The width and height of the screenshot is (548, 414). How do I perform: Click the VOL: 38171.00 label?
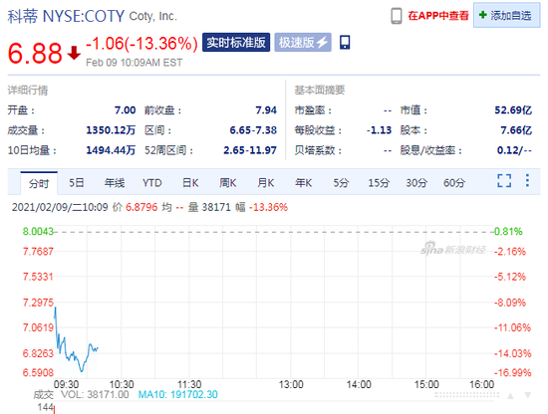click(95, 394)
